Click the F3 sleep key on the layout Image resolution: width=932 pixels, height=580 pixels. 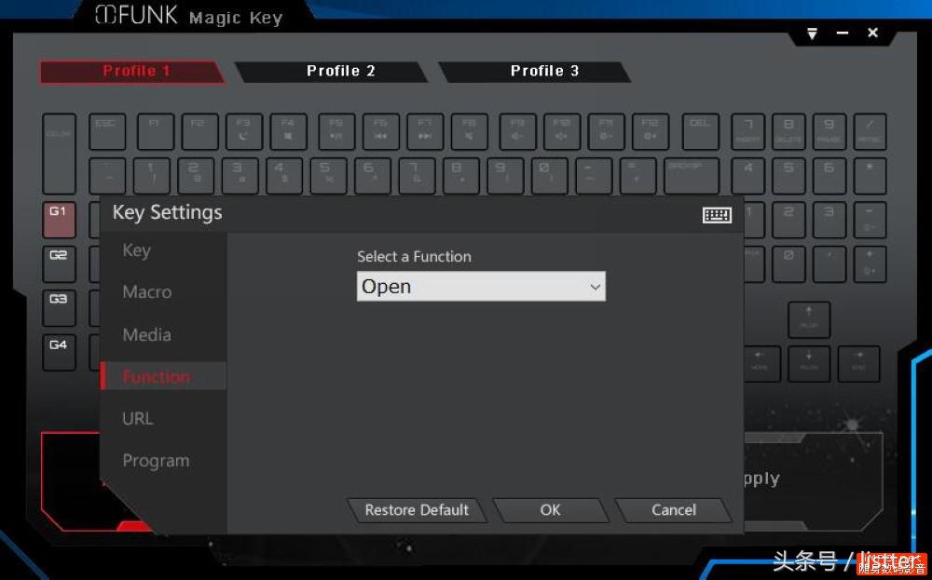243,131
